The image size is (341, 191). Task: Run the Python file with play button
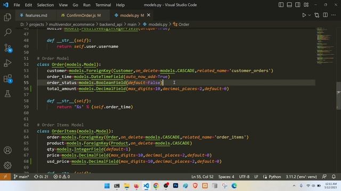coord(304,15)
